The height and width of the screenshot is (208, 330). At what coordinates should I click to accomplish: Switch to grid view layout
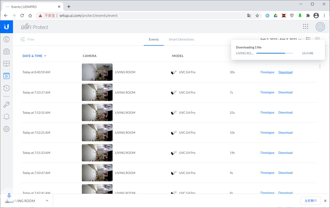(x=317, y=39)
